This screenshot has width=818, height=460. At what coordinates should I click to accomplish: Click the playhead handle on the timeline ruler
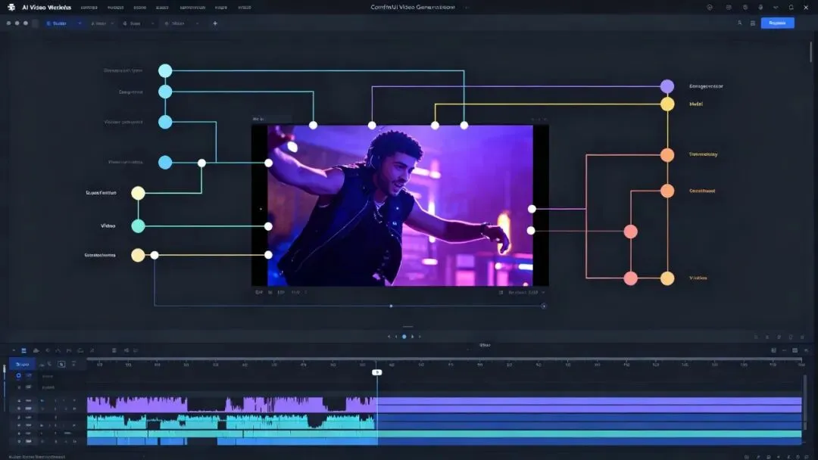point(376,372)
